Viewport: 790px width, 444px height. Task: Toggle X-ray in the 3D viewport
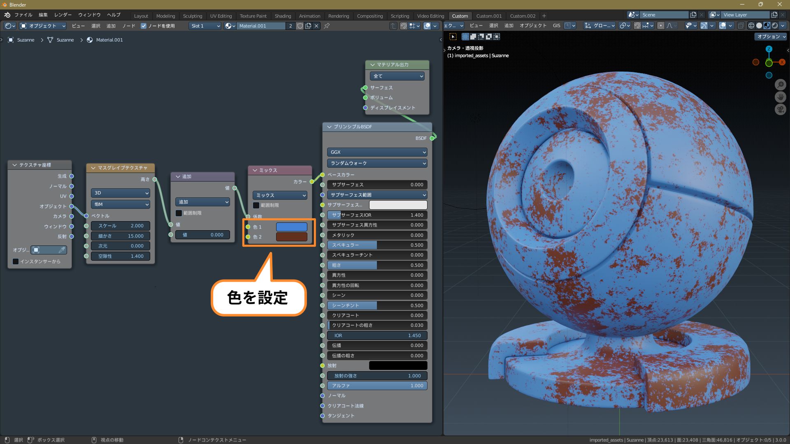tap(741, 25)
